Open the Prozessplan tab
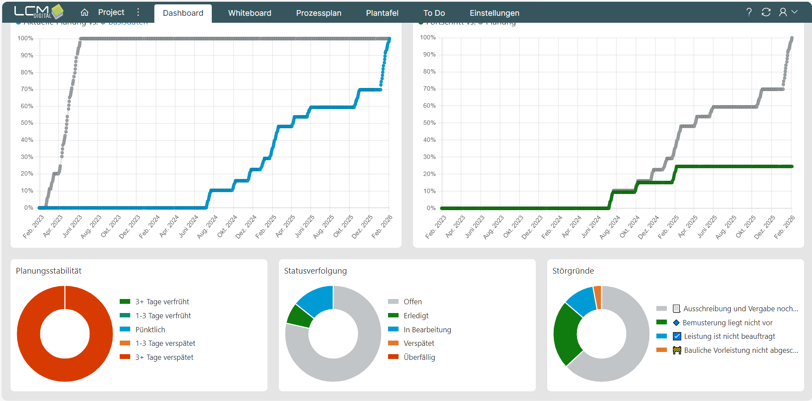The image size is (812, 401). click(318, 13)
